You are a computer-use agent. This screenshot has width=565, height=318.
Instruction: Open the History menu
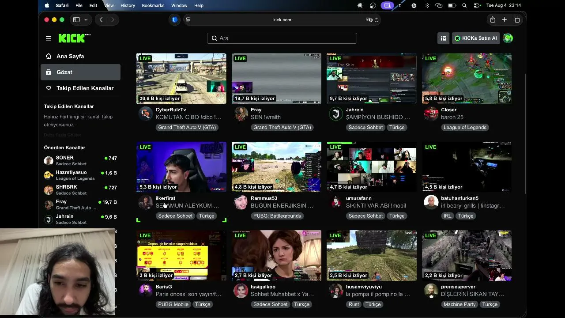point(128,5)
